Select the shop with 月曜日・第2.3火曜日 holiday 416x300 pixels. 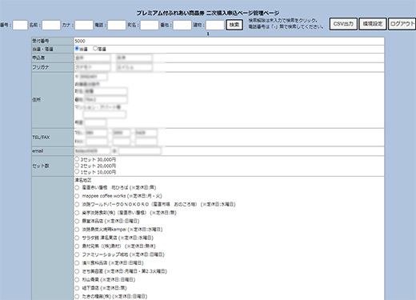[x=77, y=271]
